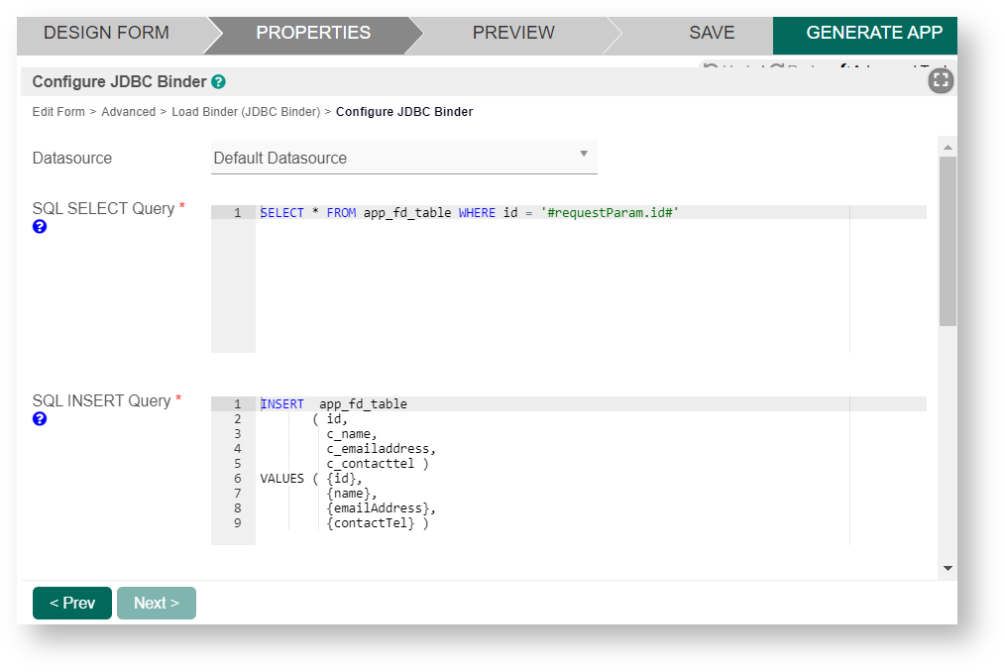Click inside the SQL SELECT Query editor
This screenshot has width=1005, height=672.
(551, 278)
